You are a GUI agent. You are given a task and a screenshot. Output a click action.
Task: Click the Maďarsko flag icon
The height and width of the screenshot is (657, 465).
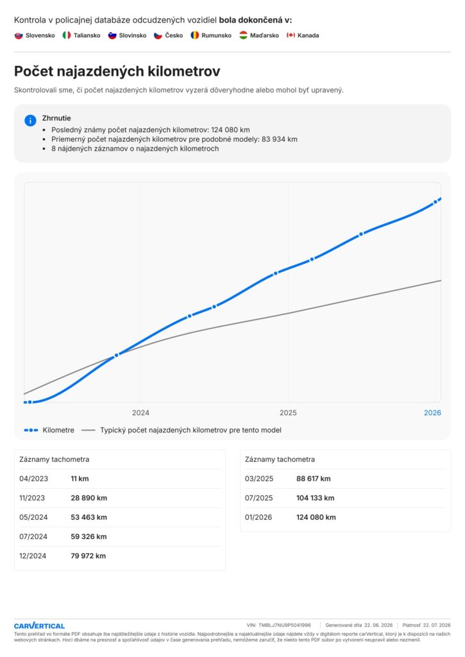click(243, 36)
